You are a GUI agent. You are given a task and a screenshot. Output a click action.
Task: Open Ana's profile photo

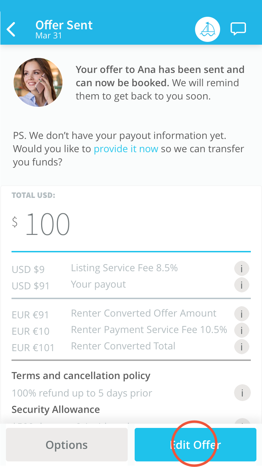click(x=38, y=82)
